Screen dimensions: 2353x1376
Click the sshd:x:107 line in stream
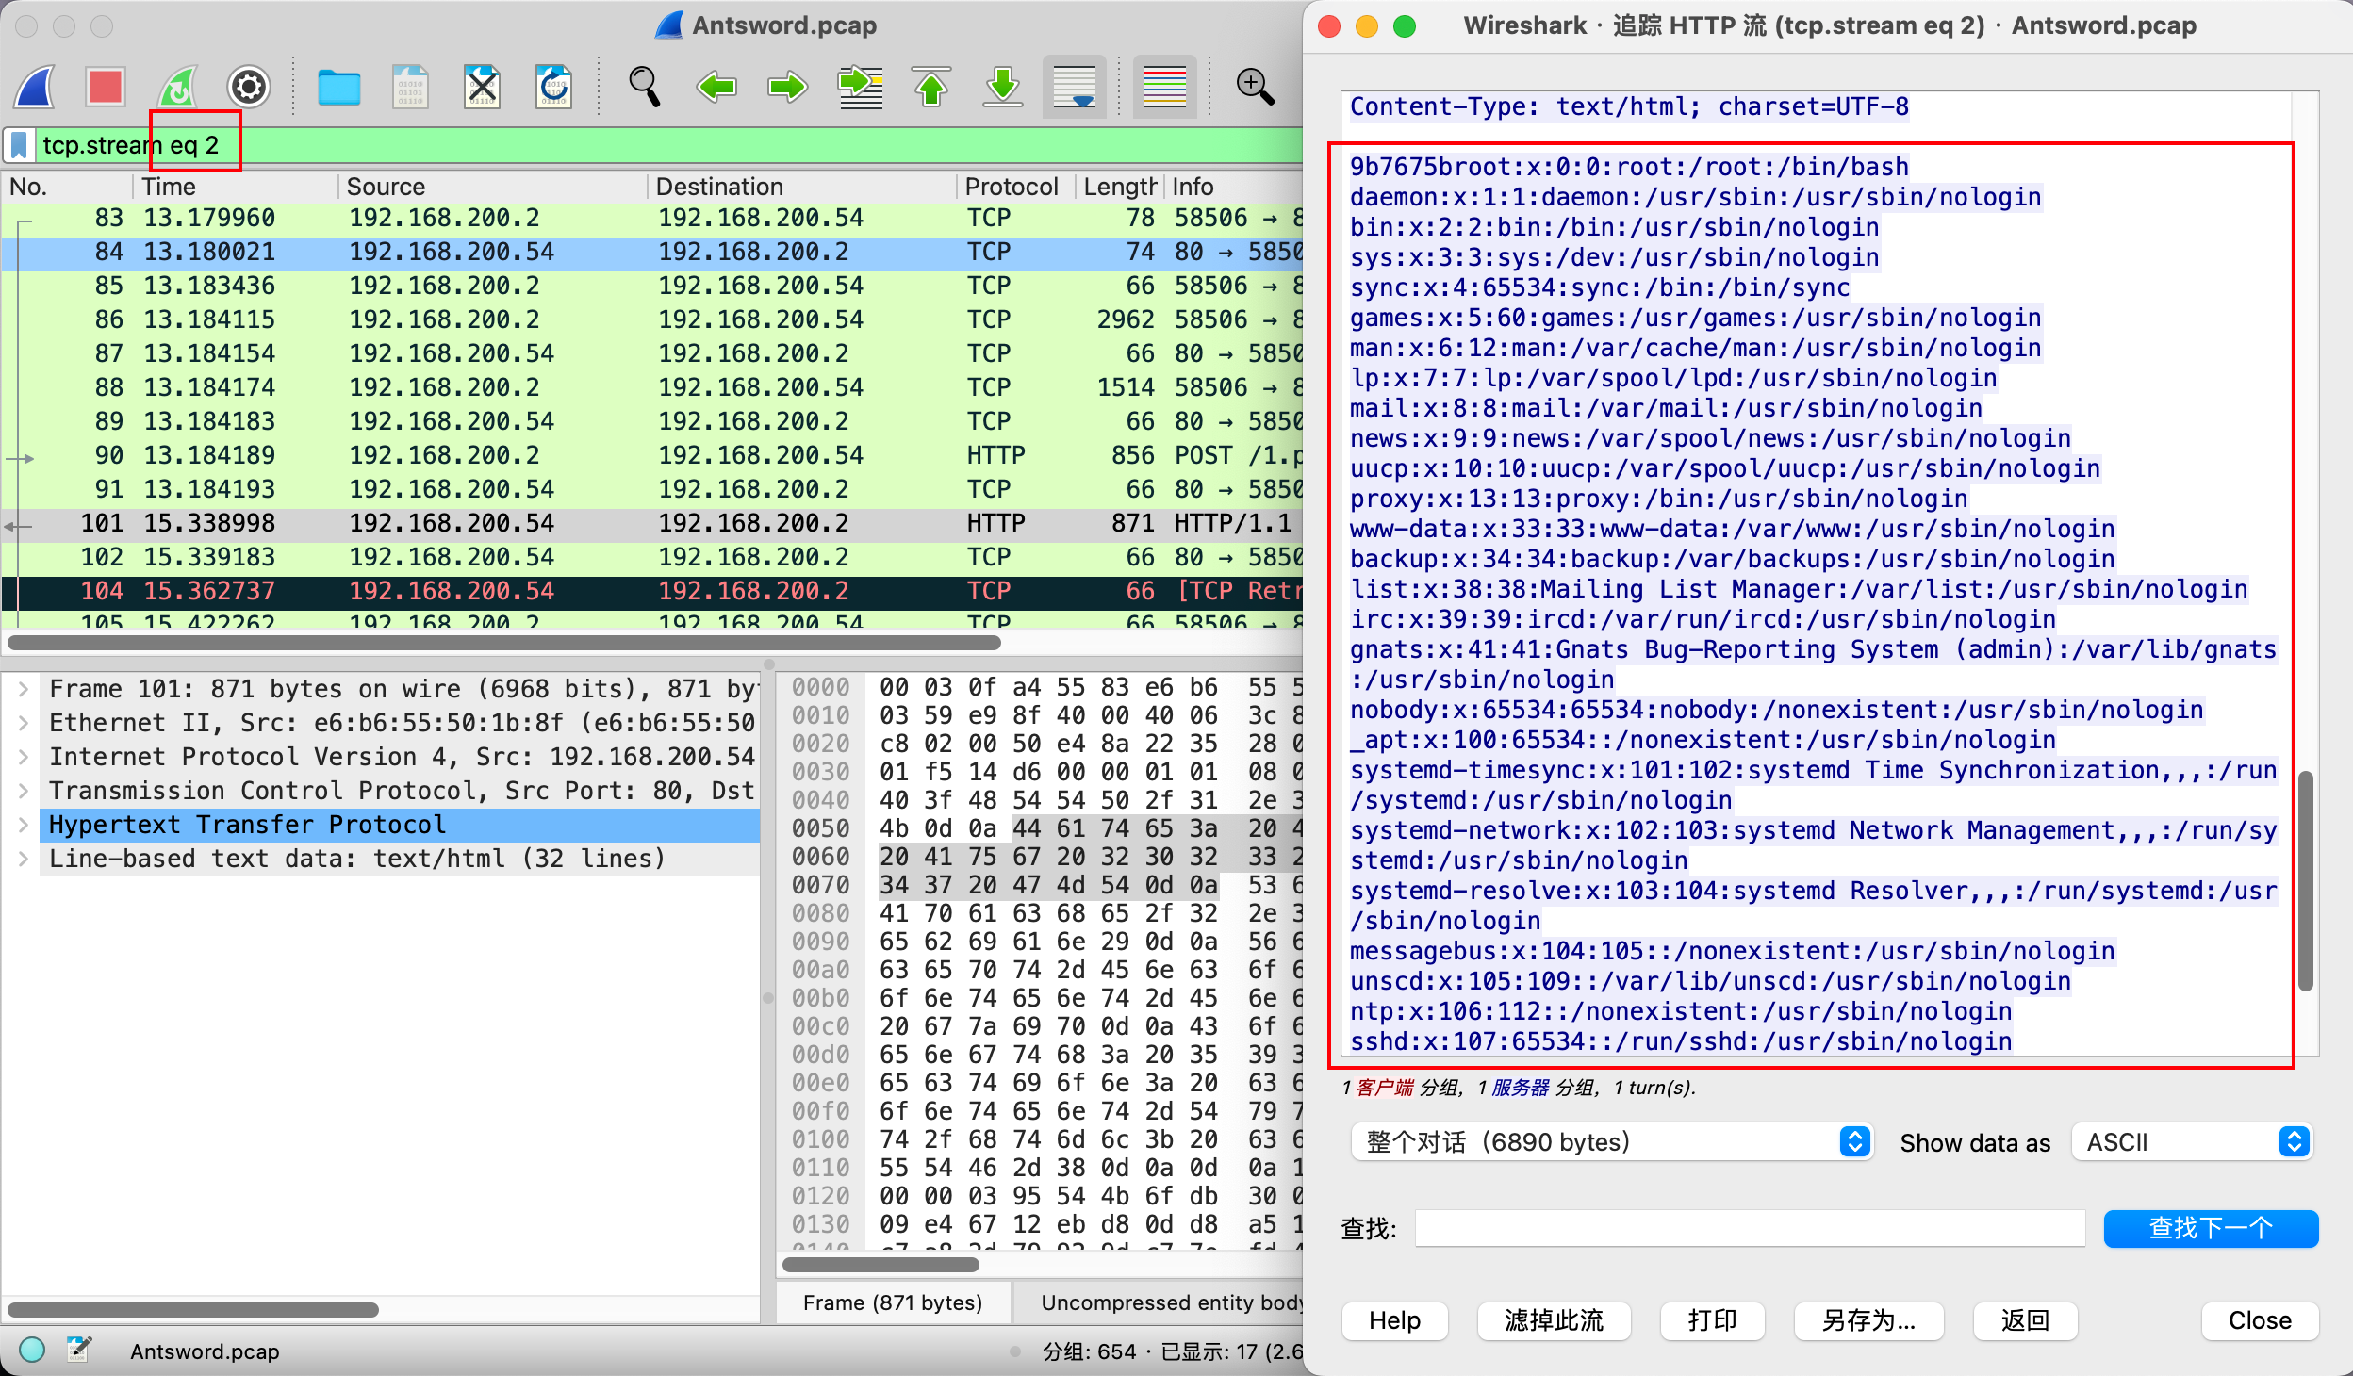[x=1681, y=1041]
